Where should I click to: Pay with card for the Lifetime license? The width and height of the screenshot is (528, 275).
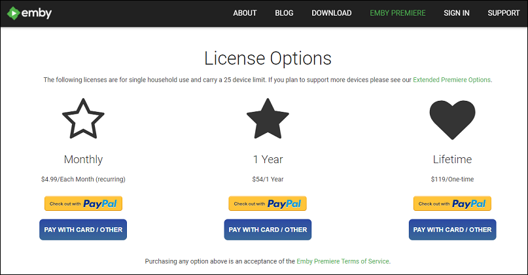point(452,230)
